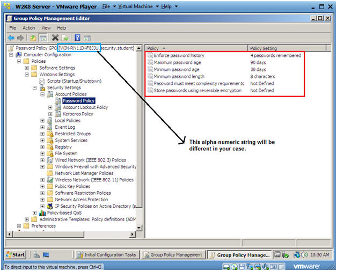Click the taskbar clock showing 10:30 AM
This screenshot has height=271, width=337.
320,255
